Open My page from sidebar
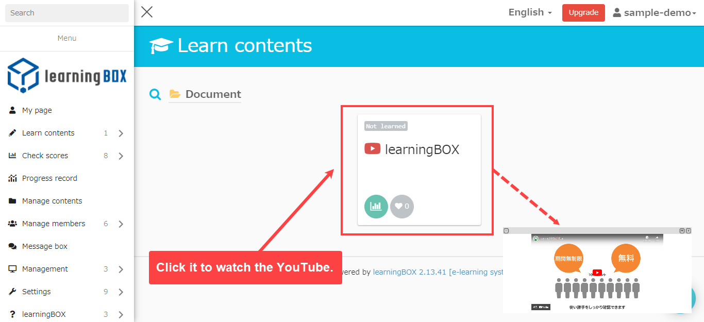Viewport: 704px width, 322px height. pyautogui.click(x=37, y=110)
